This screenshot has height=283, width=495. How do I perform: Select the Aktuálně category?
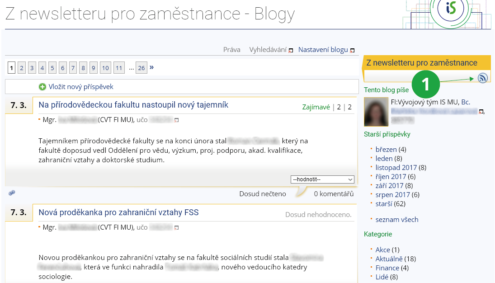pos(389,259)
